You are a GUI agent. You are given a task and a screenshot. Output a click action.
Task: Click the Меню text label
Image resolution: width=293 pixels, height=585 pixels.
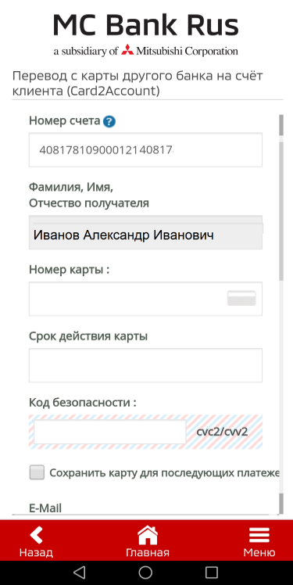click(259, 552)
